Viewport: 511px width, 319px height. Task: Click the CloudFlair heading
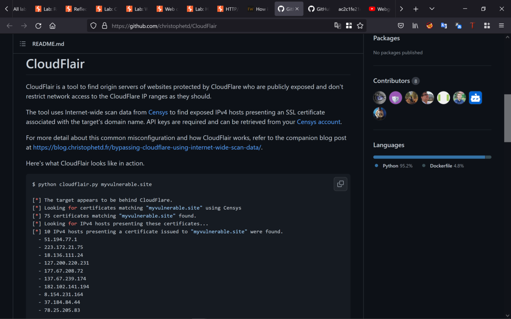click(55, 64)
